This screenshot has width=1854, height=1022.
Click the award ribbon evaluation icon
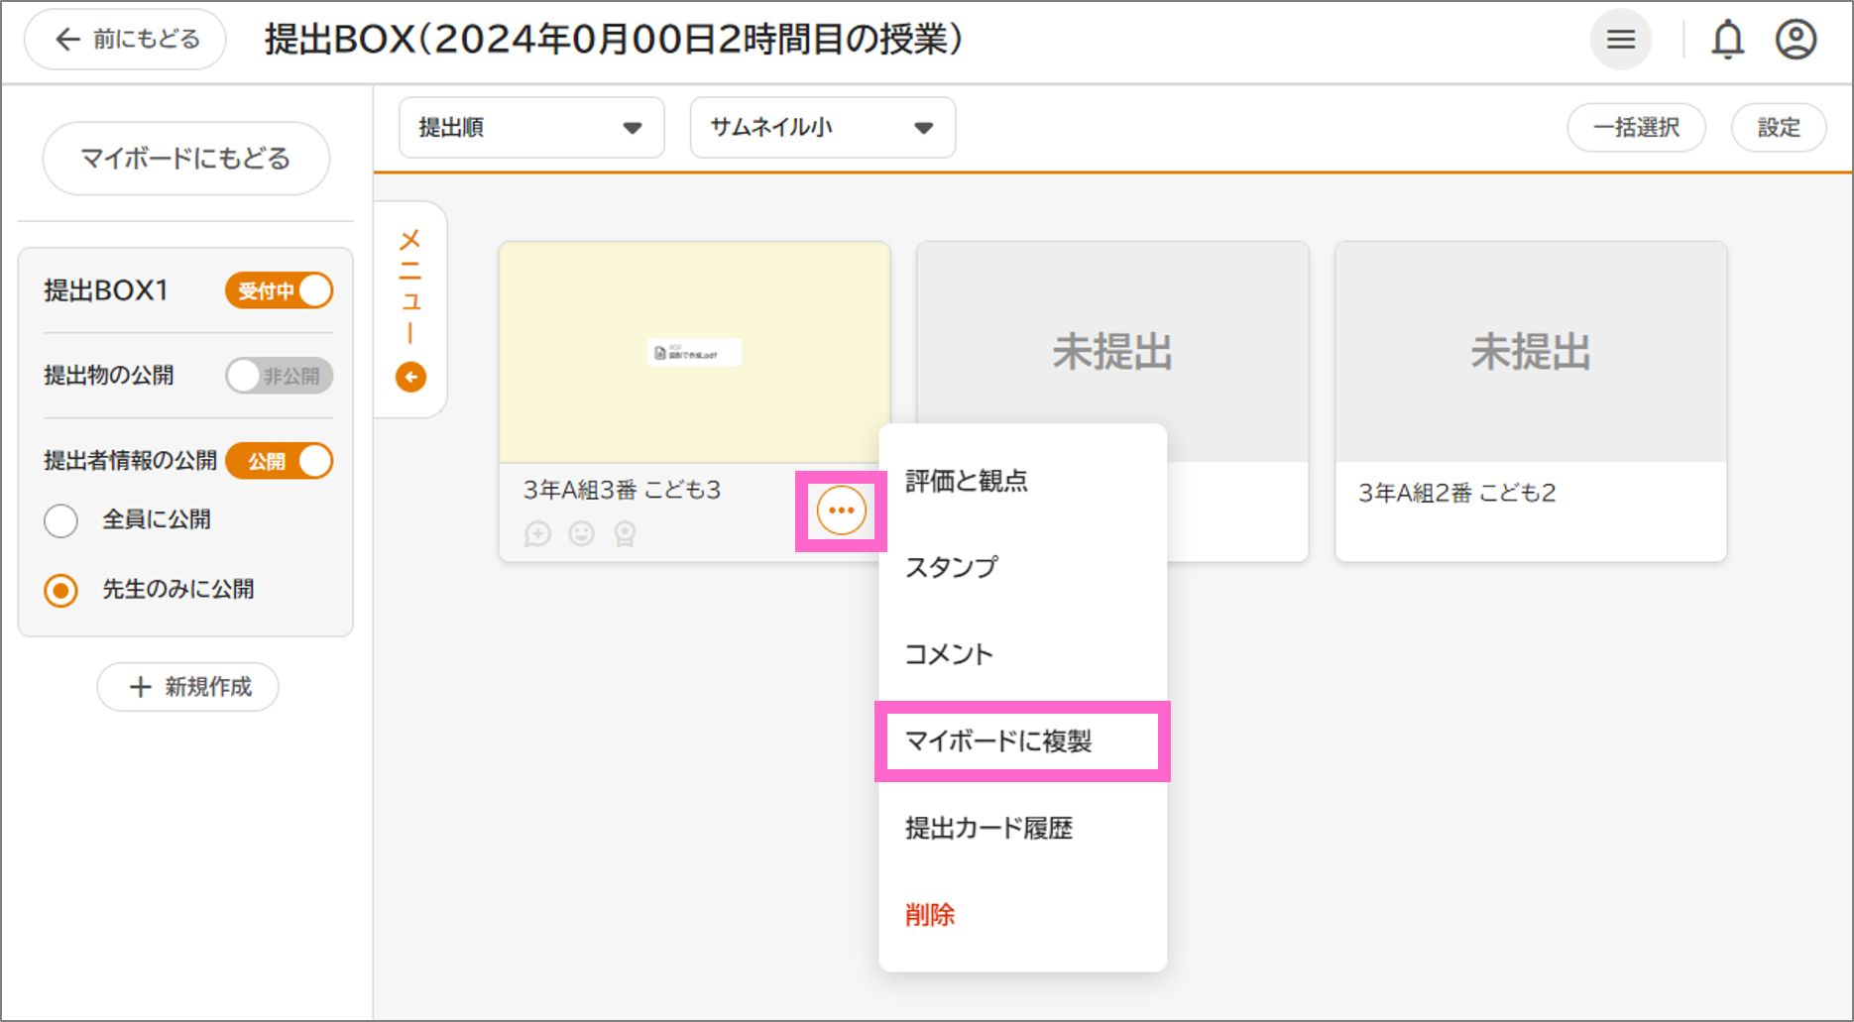click(x=625, y=534)
